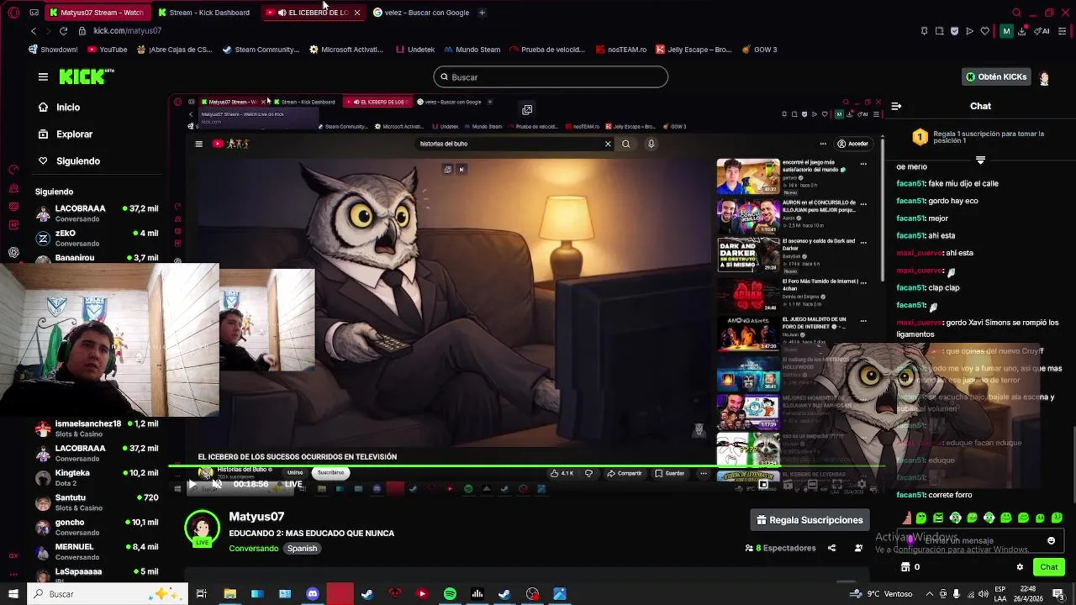Go back with the browser back arrow

[x=33, y=31]
